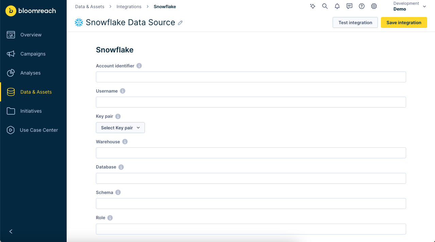Open search with magnifier icon

325,6
